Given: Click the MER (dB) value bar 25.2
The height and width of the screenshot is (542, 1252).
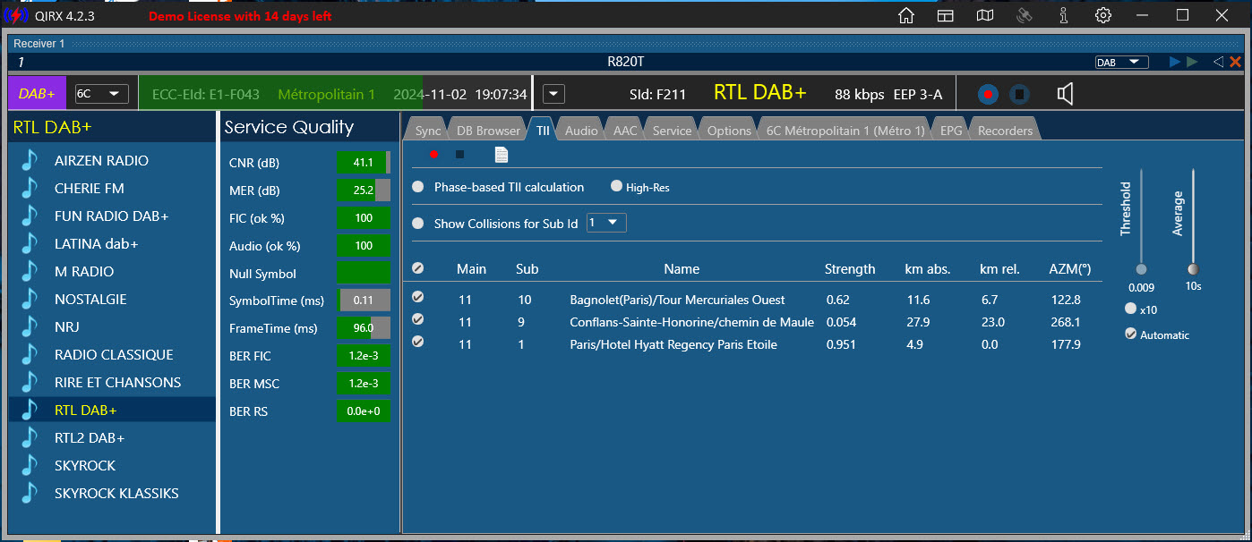Looking at the screenshot, I should tap(363, 191).
